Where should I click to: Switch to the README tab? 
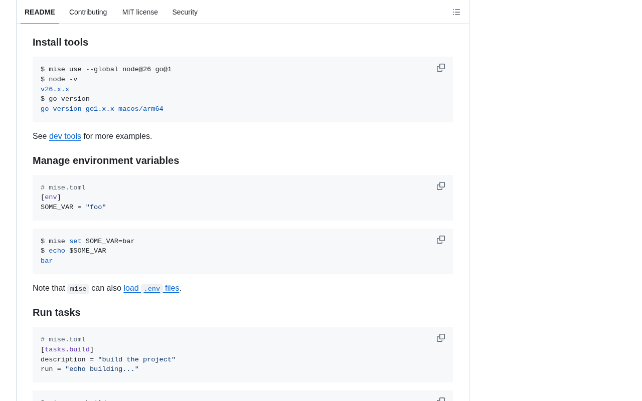(40, 12)
